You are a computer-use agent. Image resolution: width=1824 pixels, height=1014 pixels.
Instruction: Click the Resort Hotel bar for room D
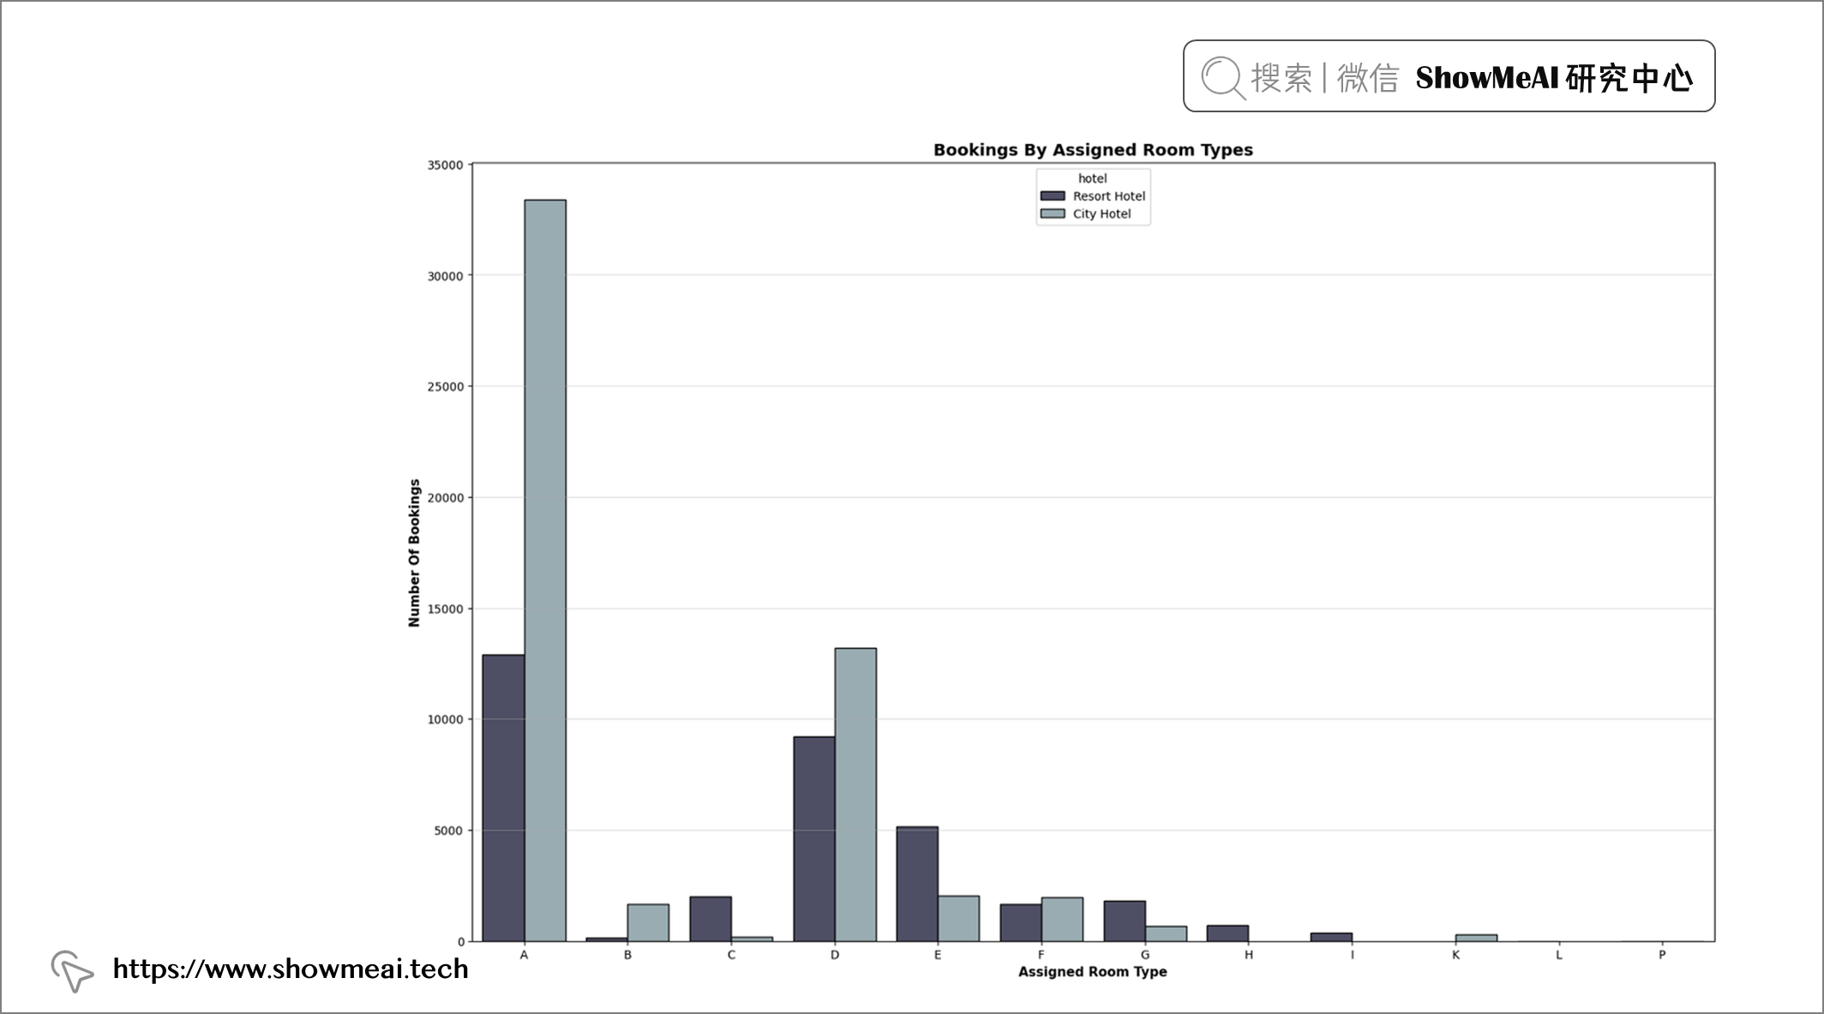(x=813, y=838)
